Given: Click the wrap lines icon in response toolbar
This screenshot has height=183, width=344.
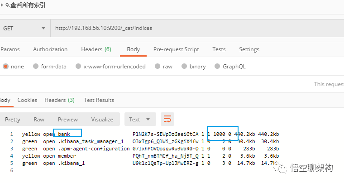Looking at the screenshot, I should click(x=167, y=120).
